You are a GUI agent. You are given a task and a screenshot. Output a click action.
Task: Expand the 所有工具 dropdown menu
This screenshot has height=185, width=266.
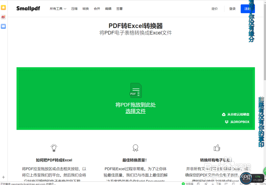pos(58,9)
